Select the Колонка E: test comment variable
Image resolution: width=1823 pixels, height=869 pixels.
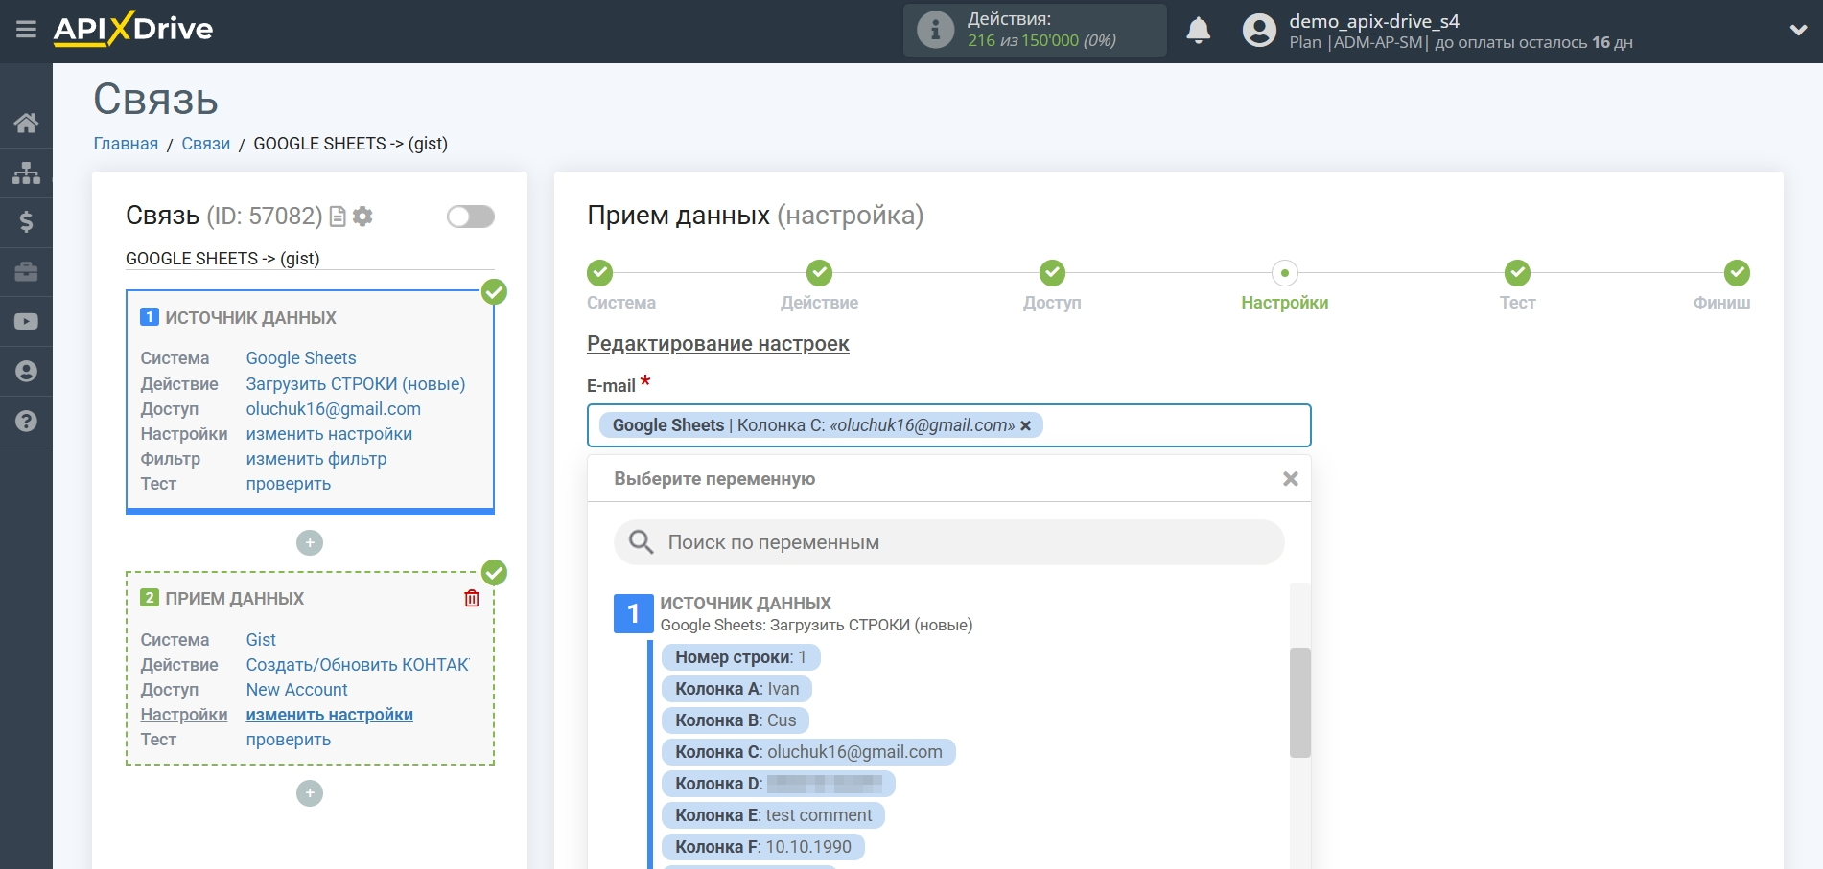773,815
